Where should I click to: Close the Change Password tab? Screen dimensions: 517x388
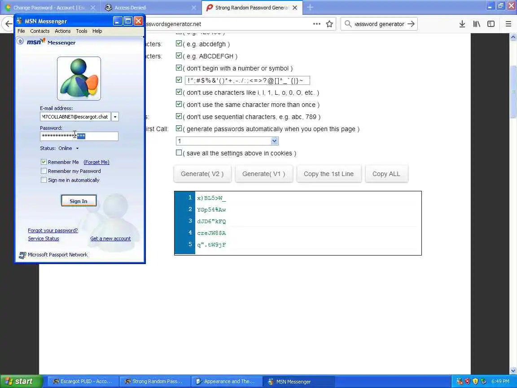click(93, 8)
